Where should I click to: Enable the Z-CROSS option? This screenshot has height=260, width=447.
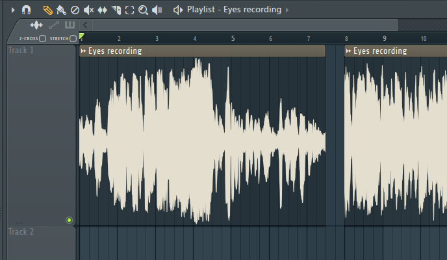click(x=42, y=39)
